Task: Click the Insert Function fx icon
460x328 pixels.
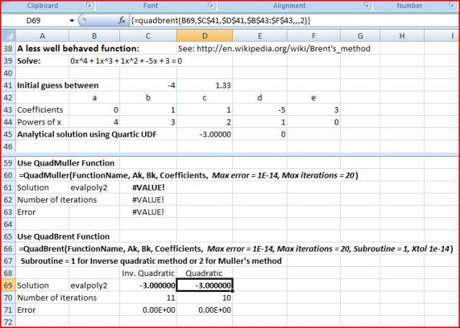Action: tap(121, 21)
